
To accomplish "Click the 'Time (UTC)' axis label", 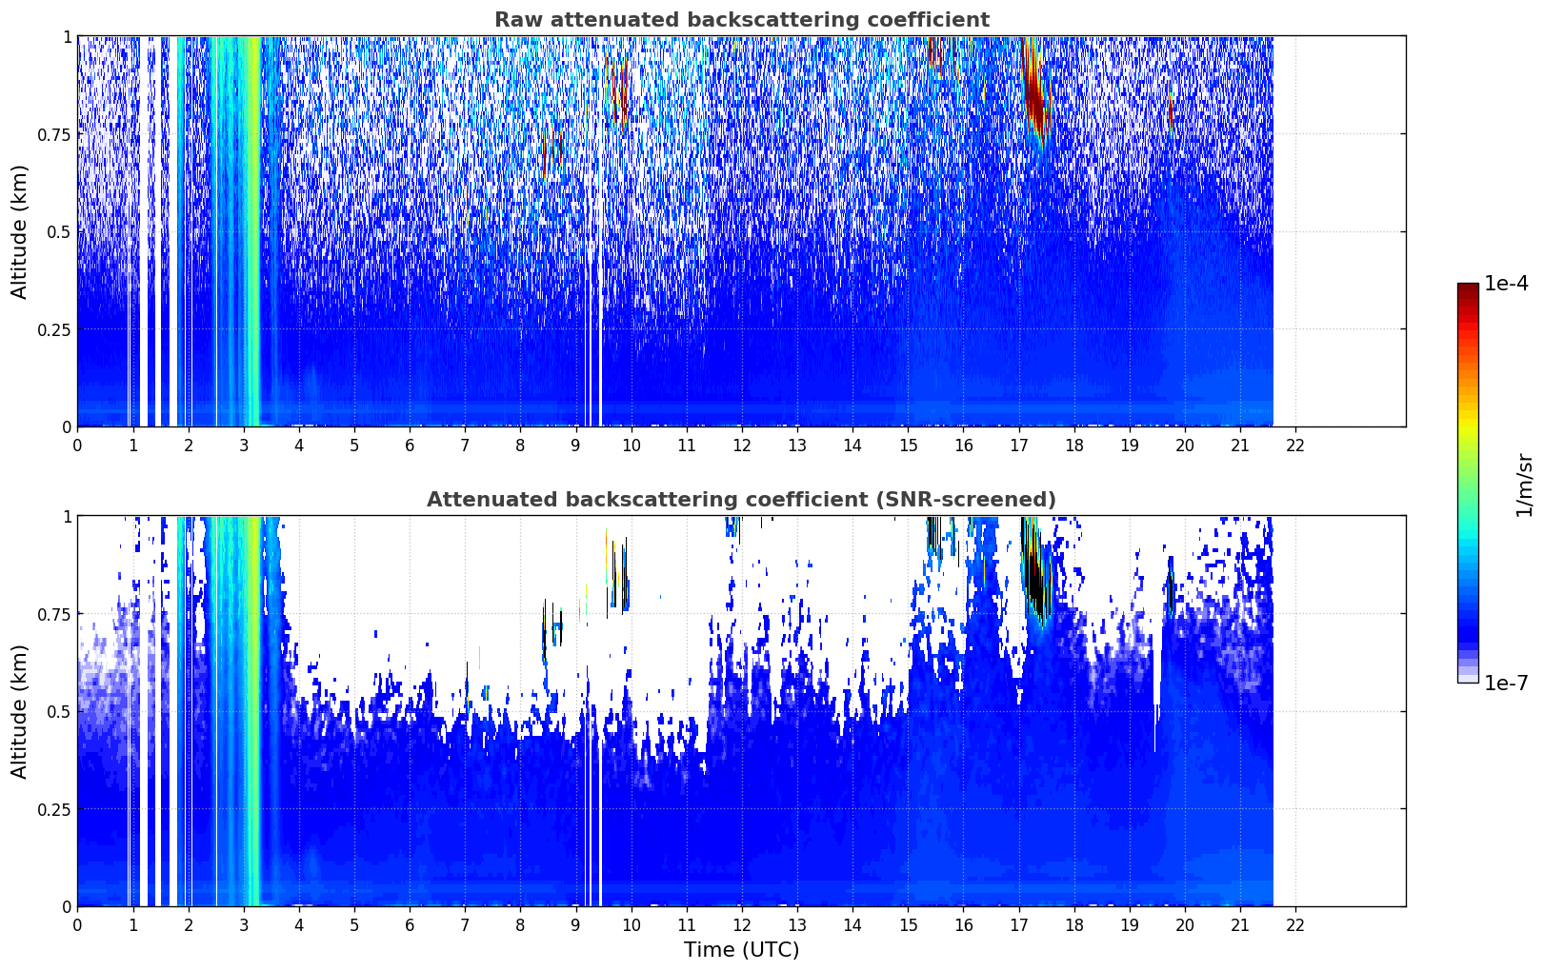I will point(741,950).
